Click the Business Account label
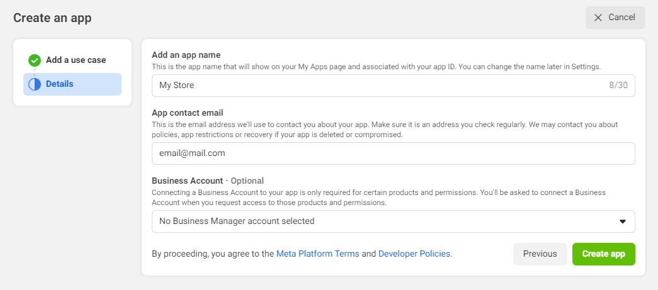The image size is (658, 290). tap(187, 181)
